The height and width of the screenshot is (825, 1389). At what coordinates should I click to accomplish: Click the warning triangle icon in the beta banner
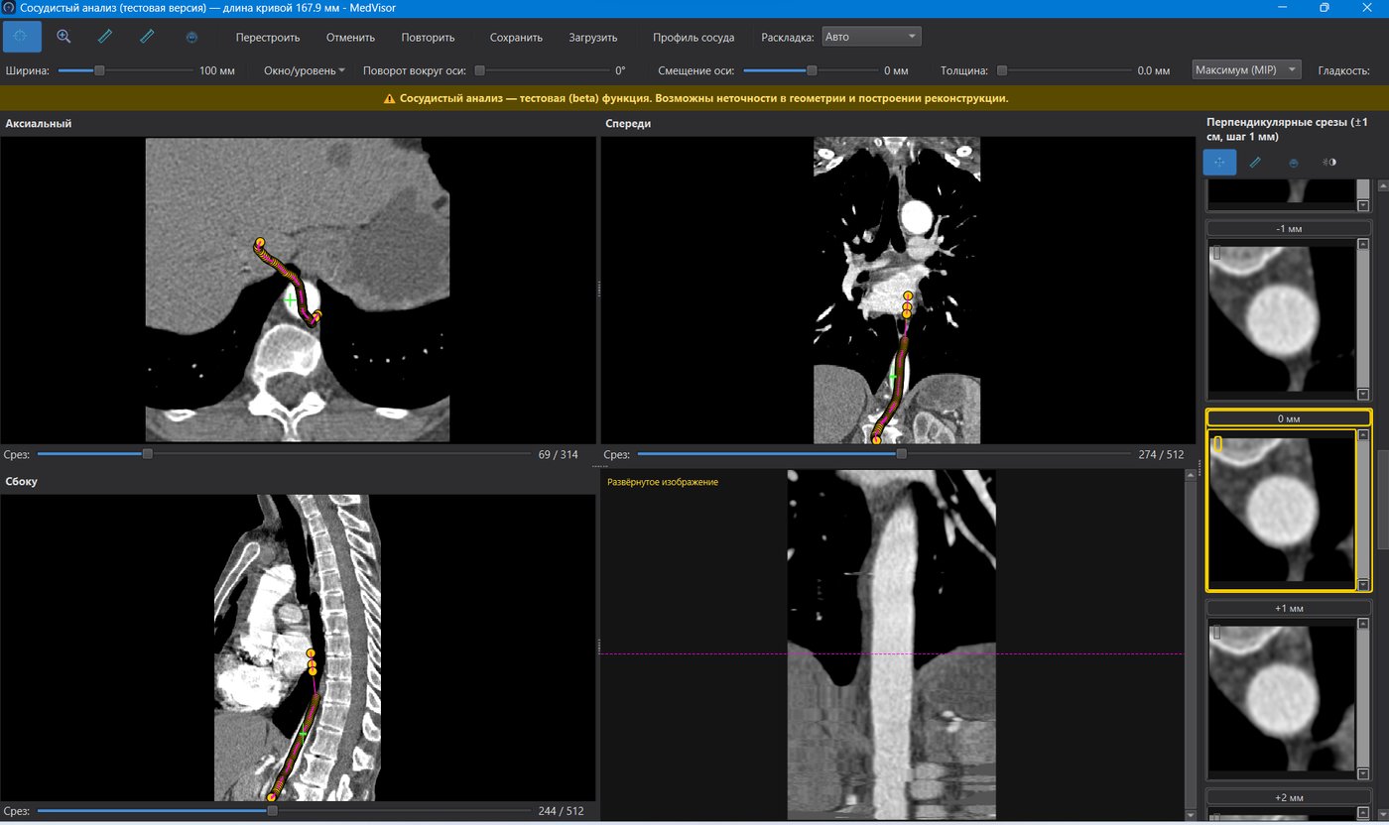tap(390, 98)
